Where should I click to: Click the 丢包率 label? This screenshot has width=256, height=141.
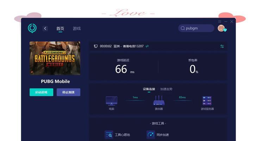(193, 60)
